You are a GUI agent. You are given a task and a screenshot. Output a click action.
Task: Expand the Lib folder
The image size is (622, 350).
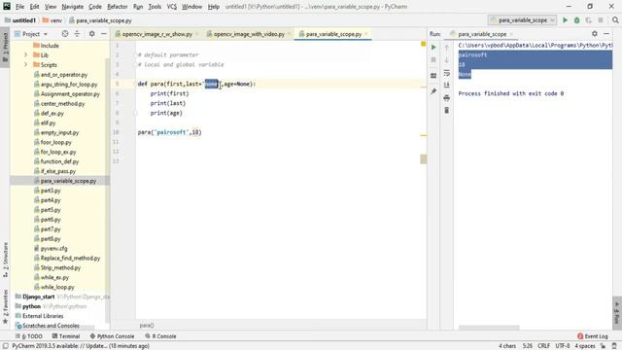click(26, 55)
